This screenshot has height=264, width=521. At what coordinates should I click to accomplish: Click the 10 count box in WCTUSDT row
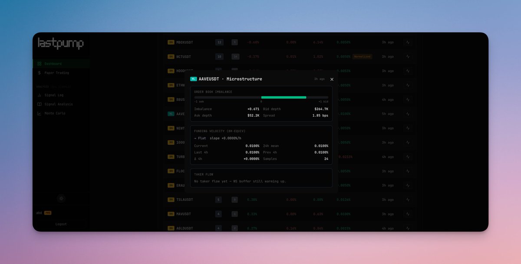pos(219,57)
